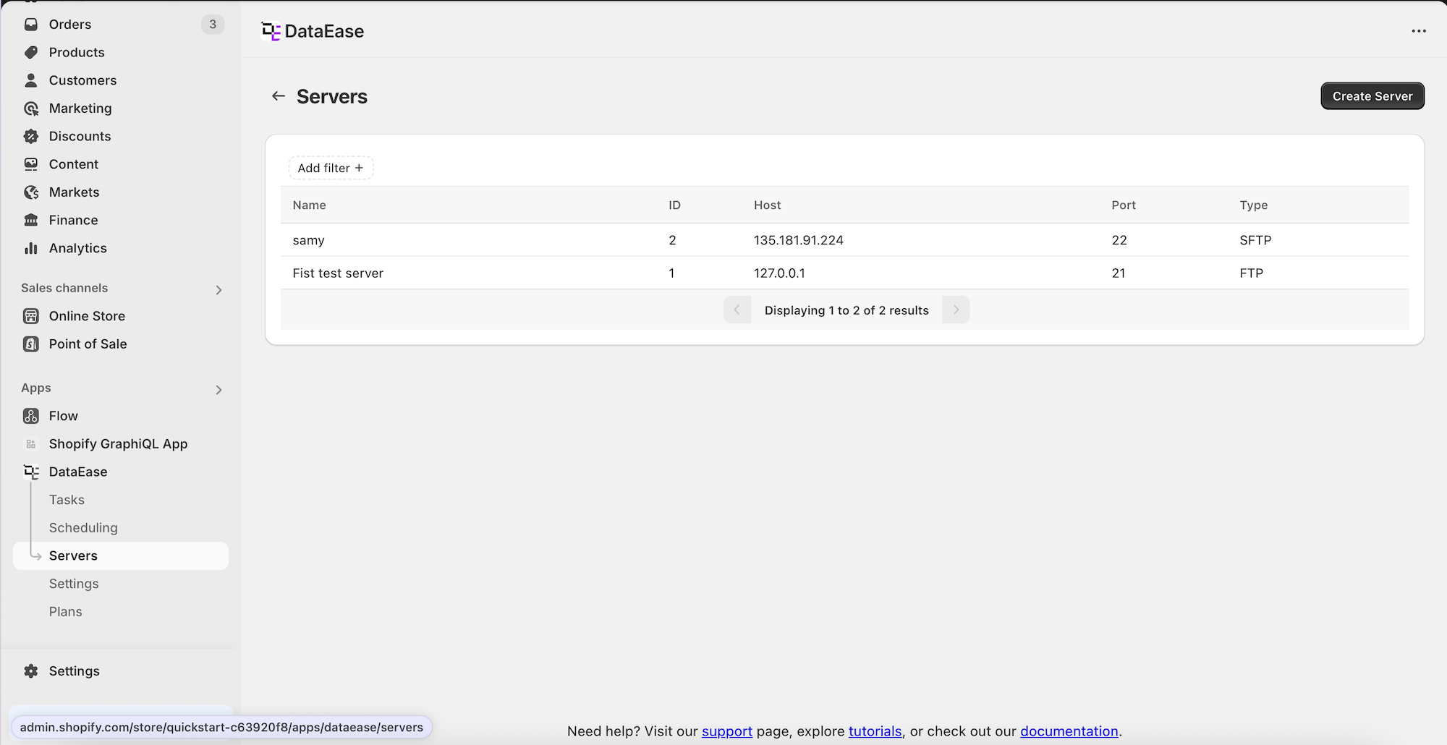This screenshot has height=745, width=1447.
Task: Open store Settings at sidebar bottom
Action: point(75,671)
